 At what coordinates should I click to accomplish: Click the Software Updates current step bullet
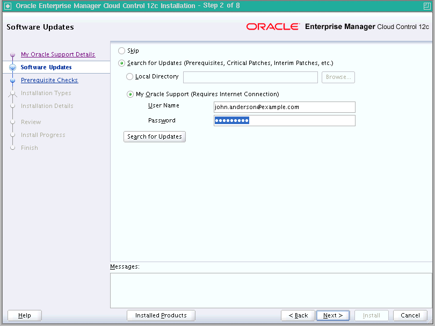(x=12, y=68)
